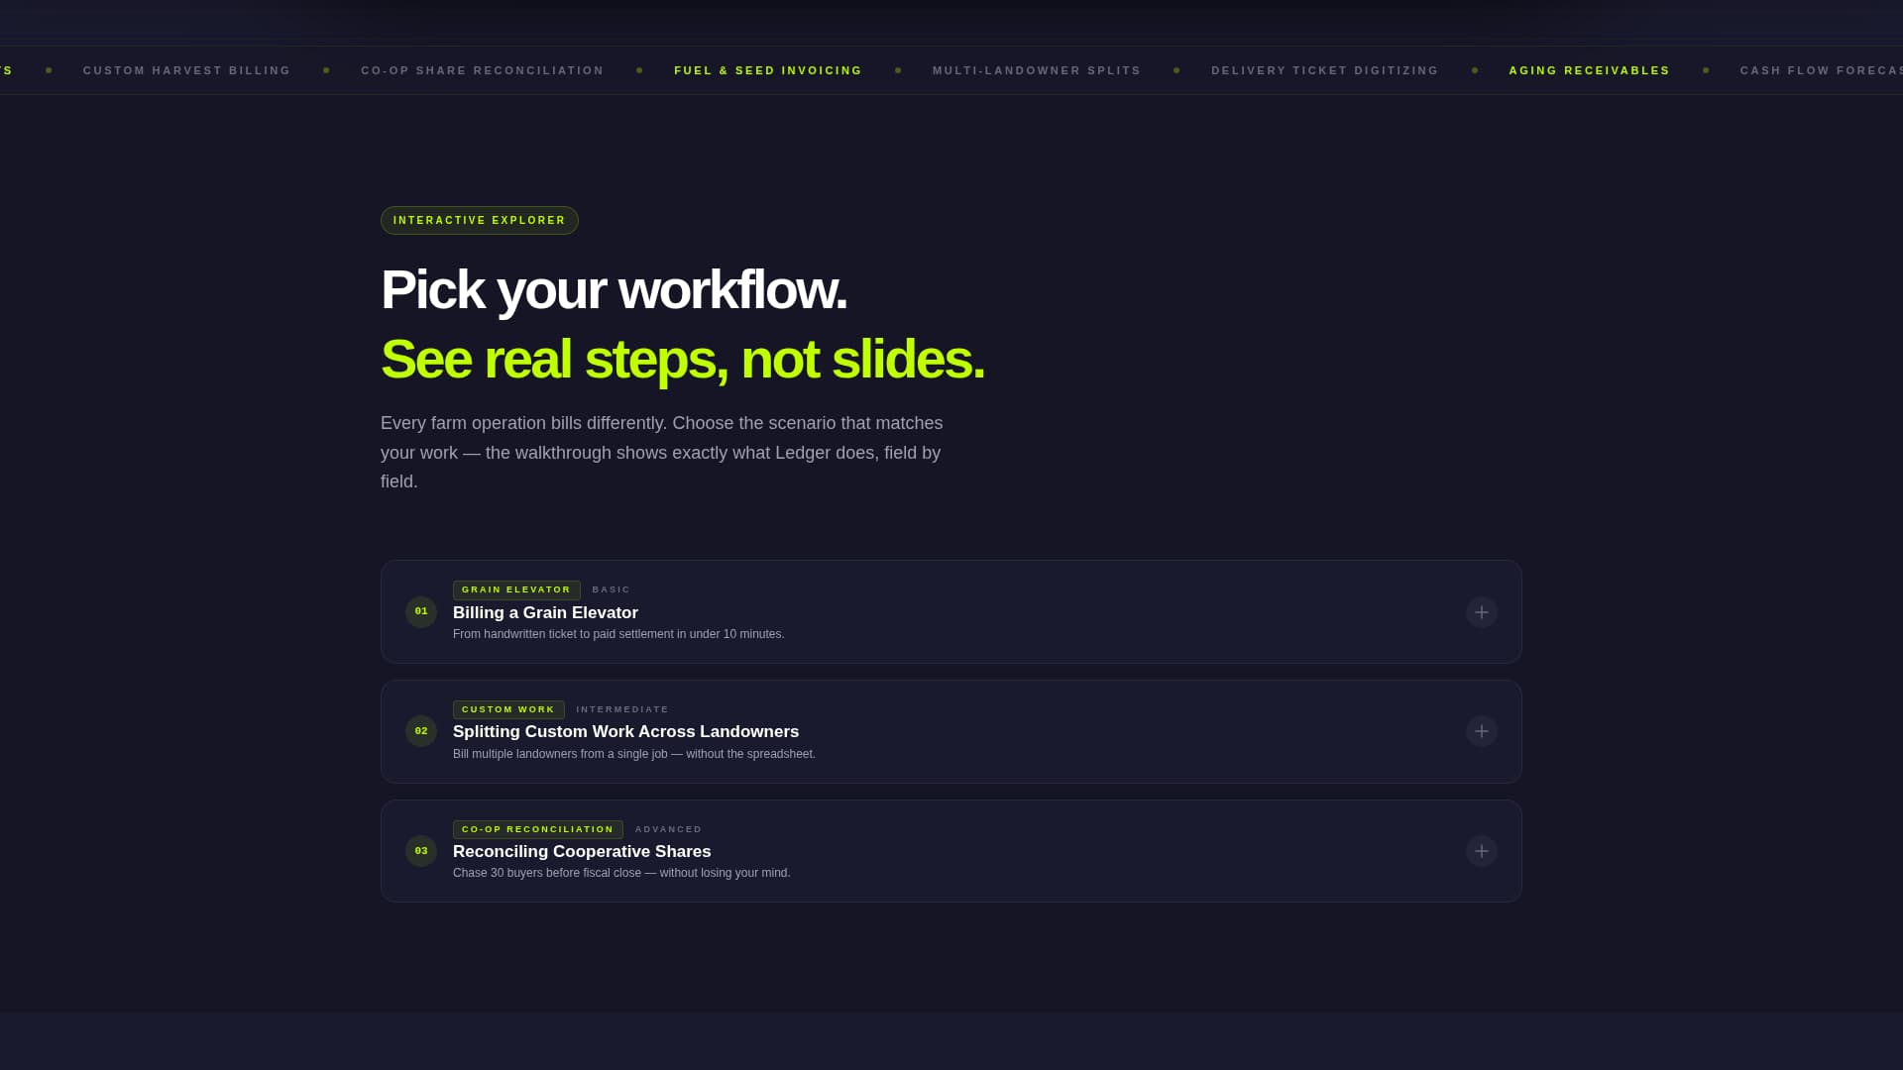Click FUEL & SEED INVOICING in the ticker
The image size is (1903, 1070).
[x=768, y=70]
